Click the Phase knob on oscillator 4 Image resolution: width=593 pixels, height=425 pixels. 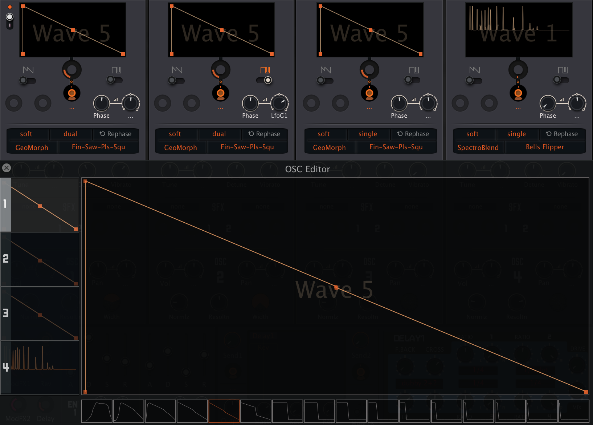coord(548,104)
